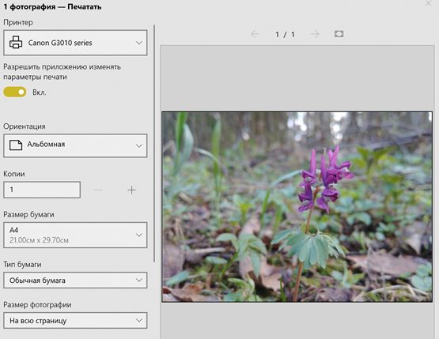The width and height of the screenshot is (439, 339).
Task: Increase copies with the plus button
Action: coord(131,190)
